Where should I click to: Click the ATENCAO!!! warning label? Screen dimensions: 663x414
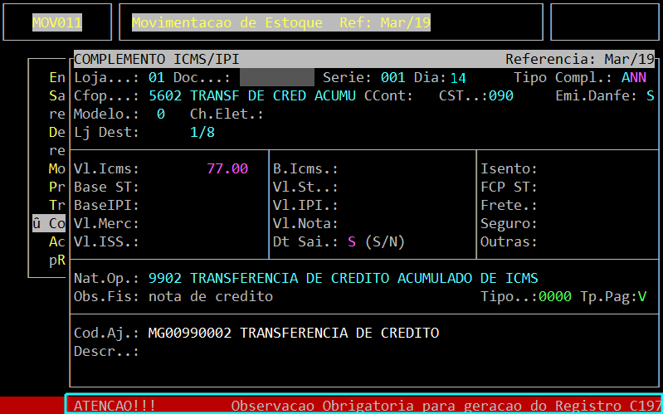(x=115, y=406)
